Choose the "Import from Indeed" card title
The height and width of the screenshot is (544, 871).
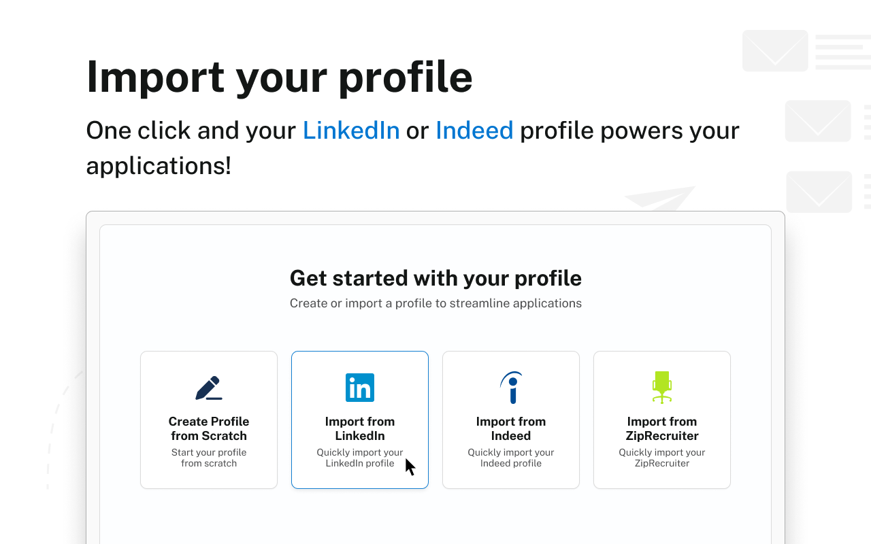coord(511,428)
